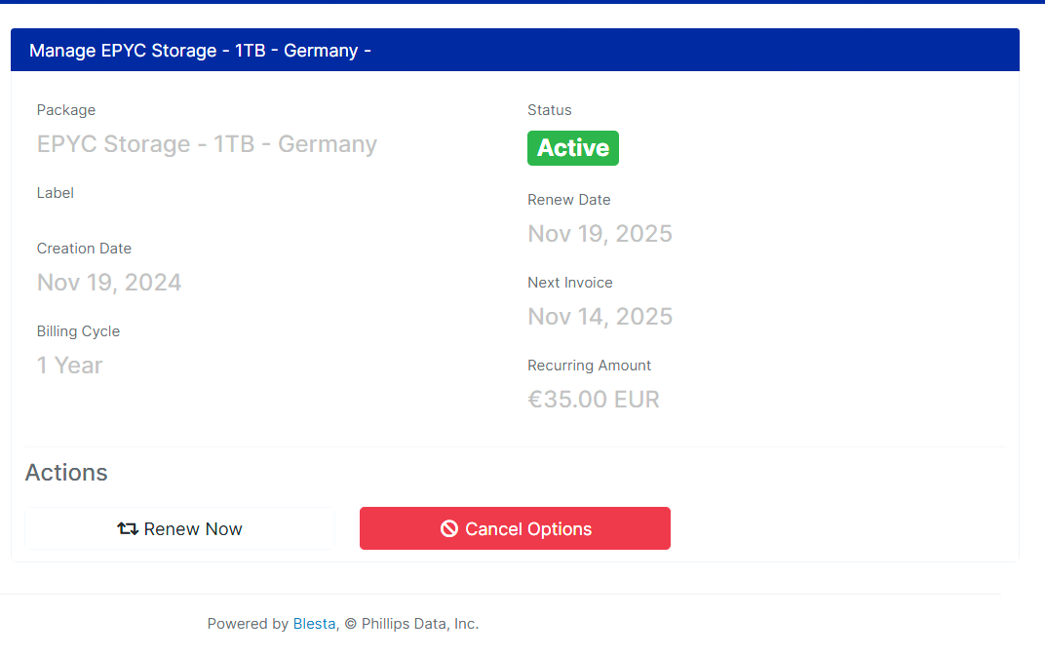Click the Nov 19, 2024 creation date
This screenshot has height=656, width=1045.
coord(108,282)
